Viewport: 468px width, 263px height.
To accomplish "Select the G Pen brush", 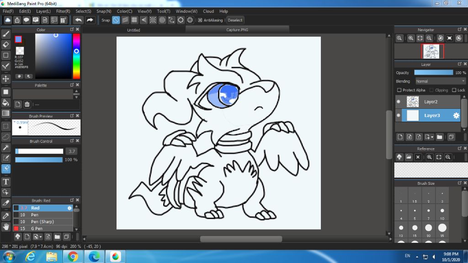I will pos(43,228).
